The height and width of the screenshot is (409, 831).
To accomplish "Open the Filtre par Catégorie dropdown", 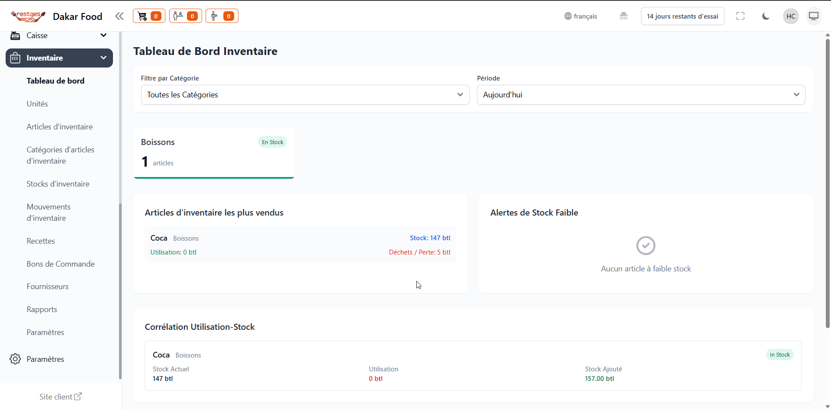I will pyautogui.click(x=305, y=95).
